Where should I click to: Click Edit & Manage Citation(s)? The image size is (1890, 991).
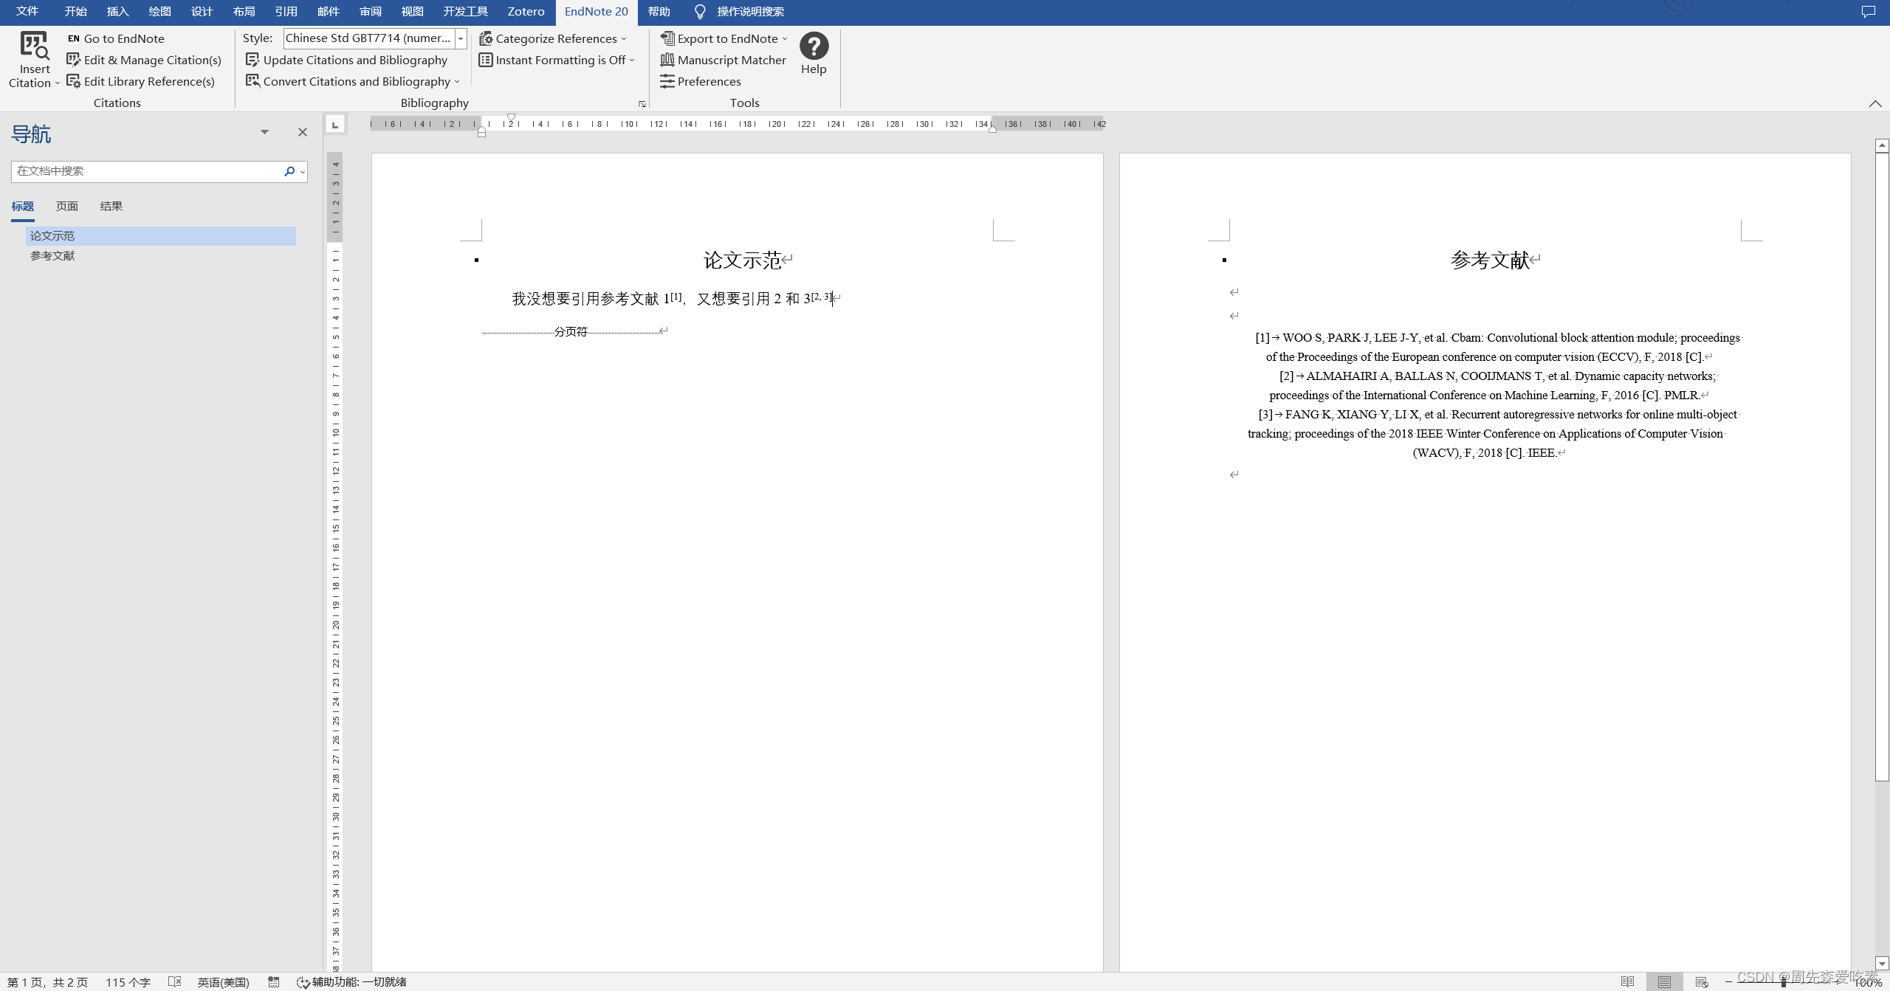point(144,60)
